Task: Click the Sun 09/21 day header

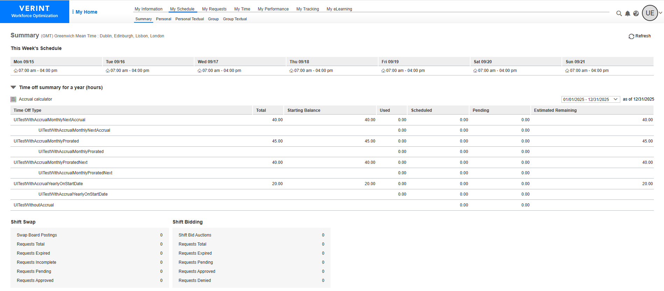Action: click(608, 61)
